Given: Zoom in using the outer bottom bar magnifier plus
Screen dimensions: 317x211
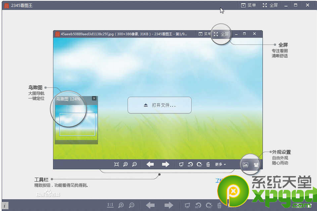Looking at the screenshot, I should [x=121, y=205].
